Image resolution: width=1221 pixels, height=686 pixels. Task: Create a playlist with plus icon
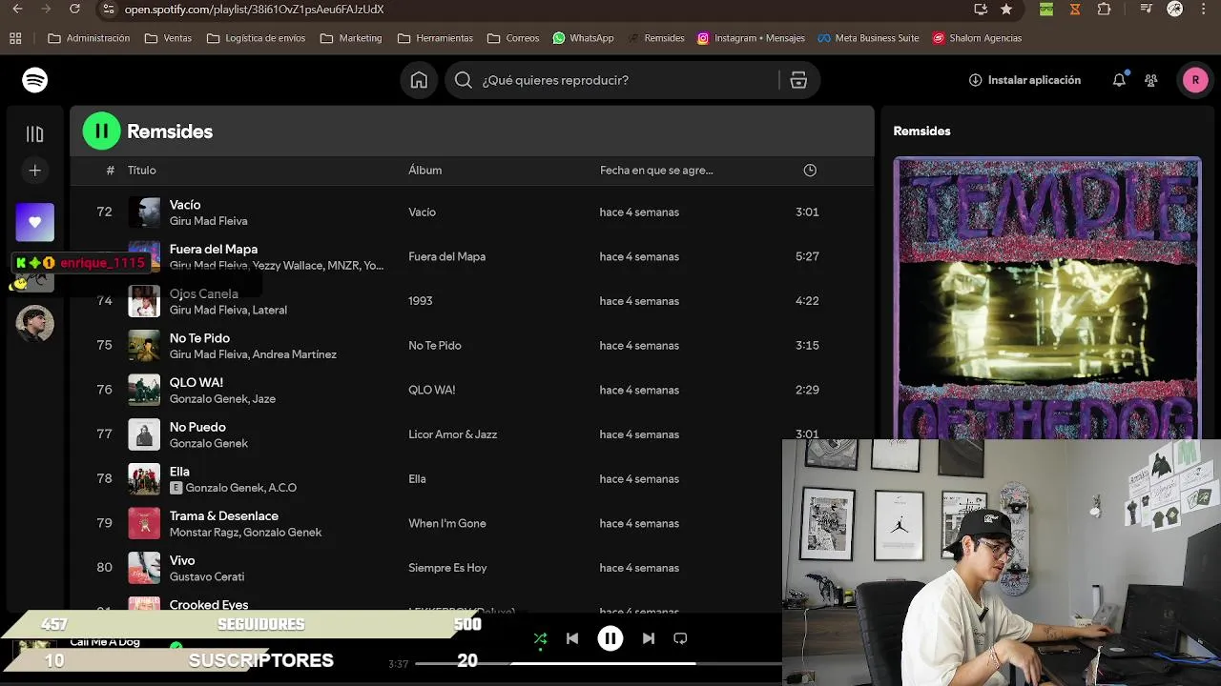click(x=35, y=171)
